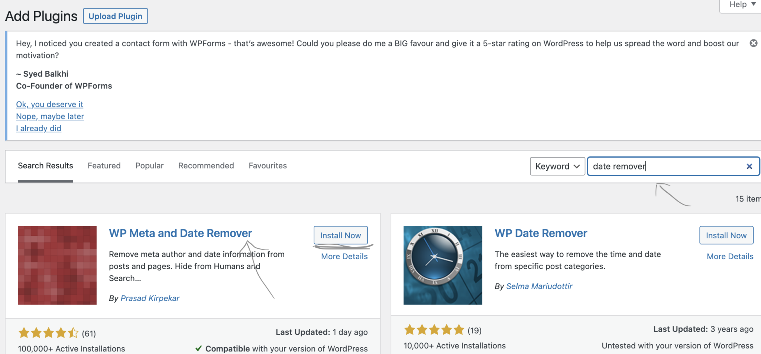Screen dimensions: 761x354
Task: Click the compatible checkmark icon
Action: [198, 348]
